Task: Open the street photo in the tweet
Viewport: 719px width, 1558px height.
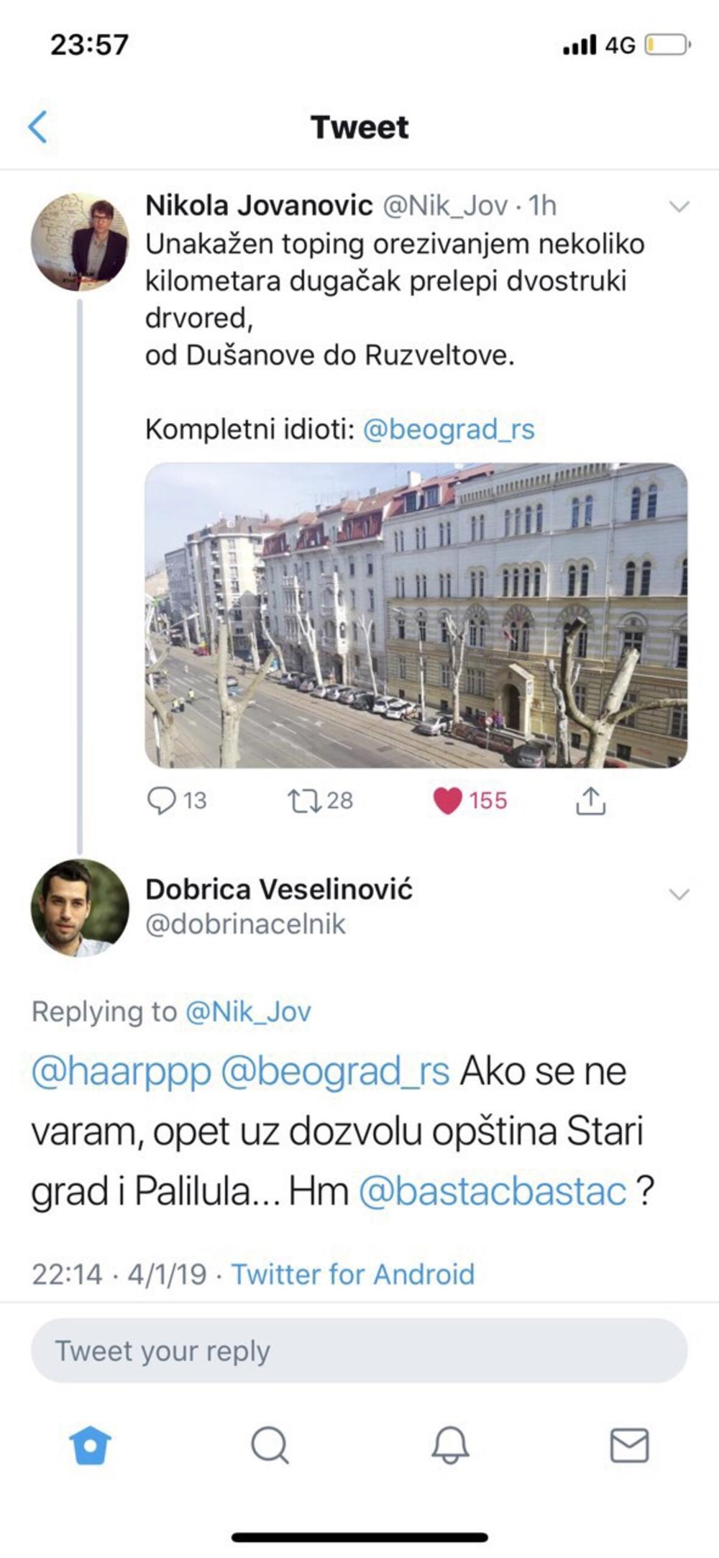Action: tap(416, 616)
